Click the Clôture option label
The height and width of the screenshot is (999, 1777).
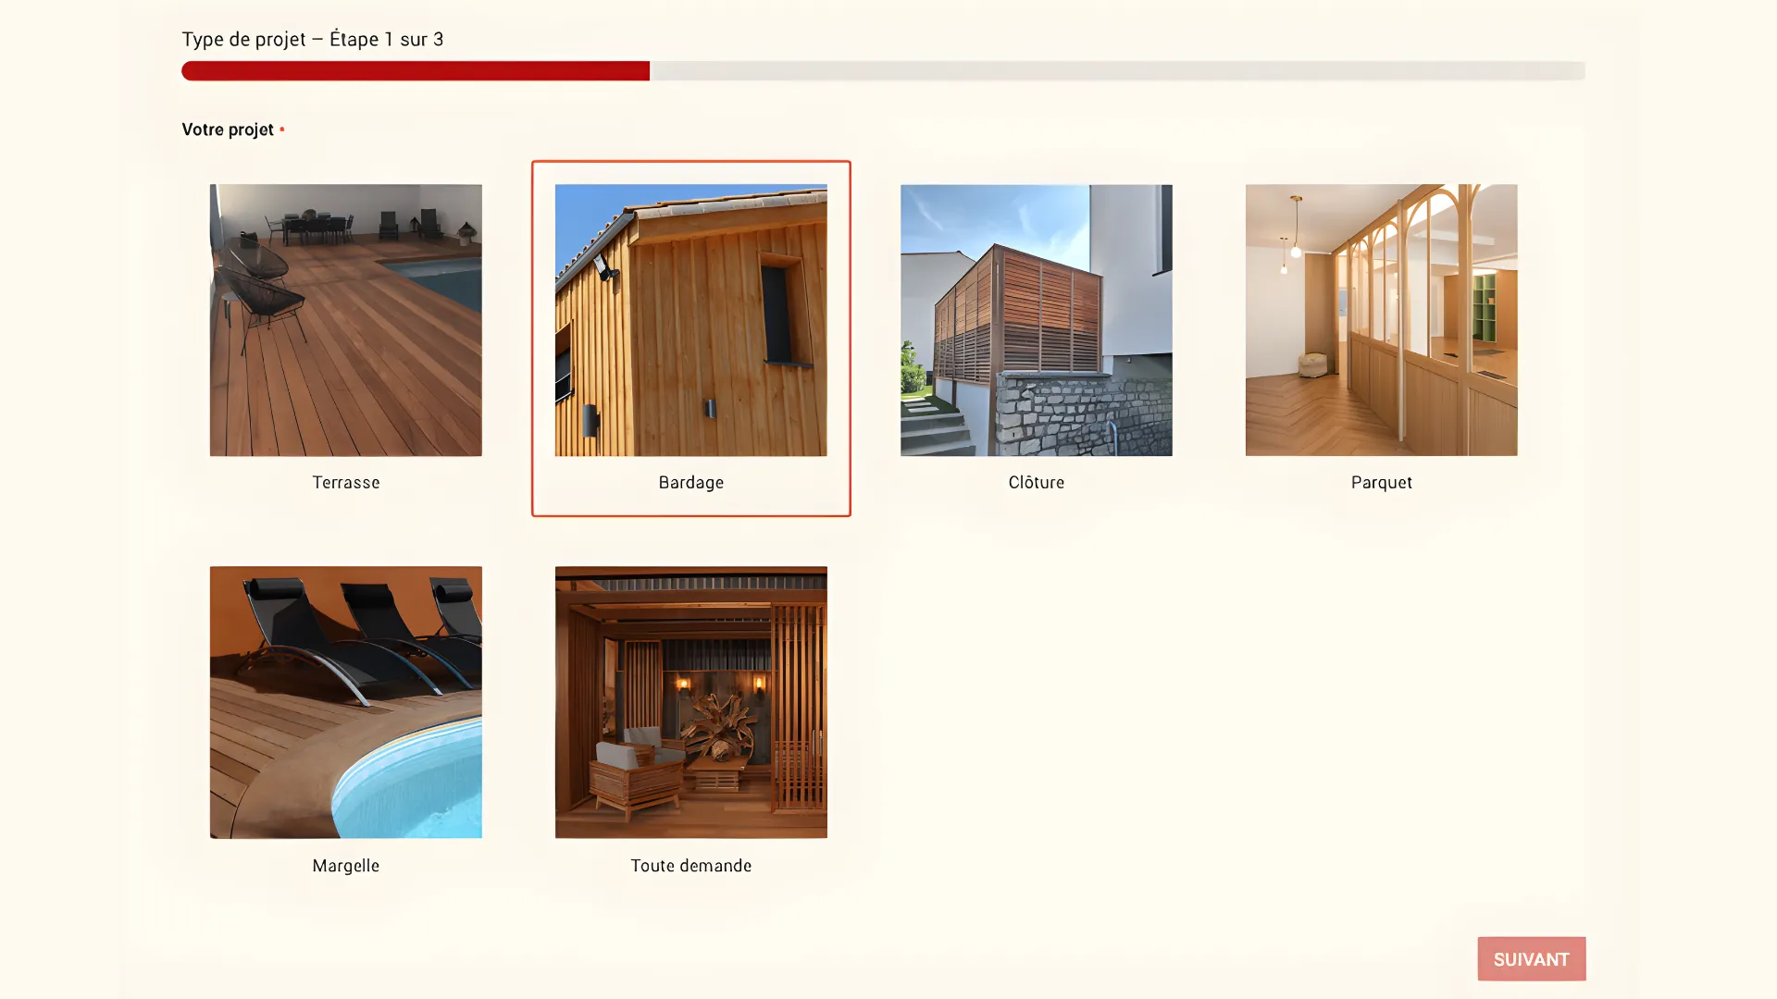pyautogui.click(x=1036, y=482)
